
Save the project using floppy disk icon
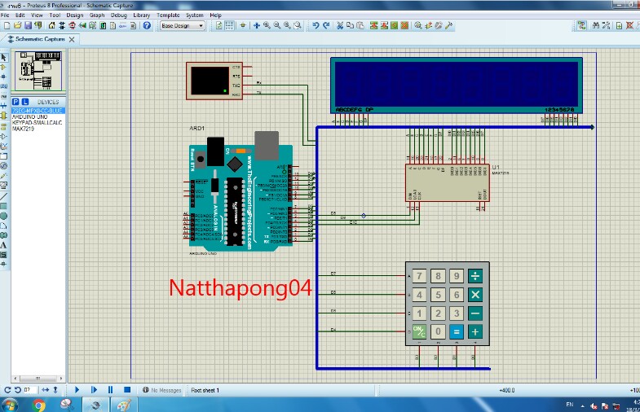28,26
